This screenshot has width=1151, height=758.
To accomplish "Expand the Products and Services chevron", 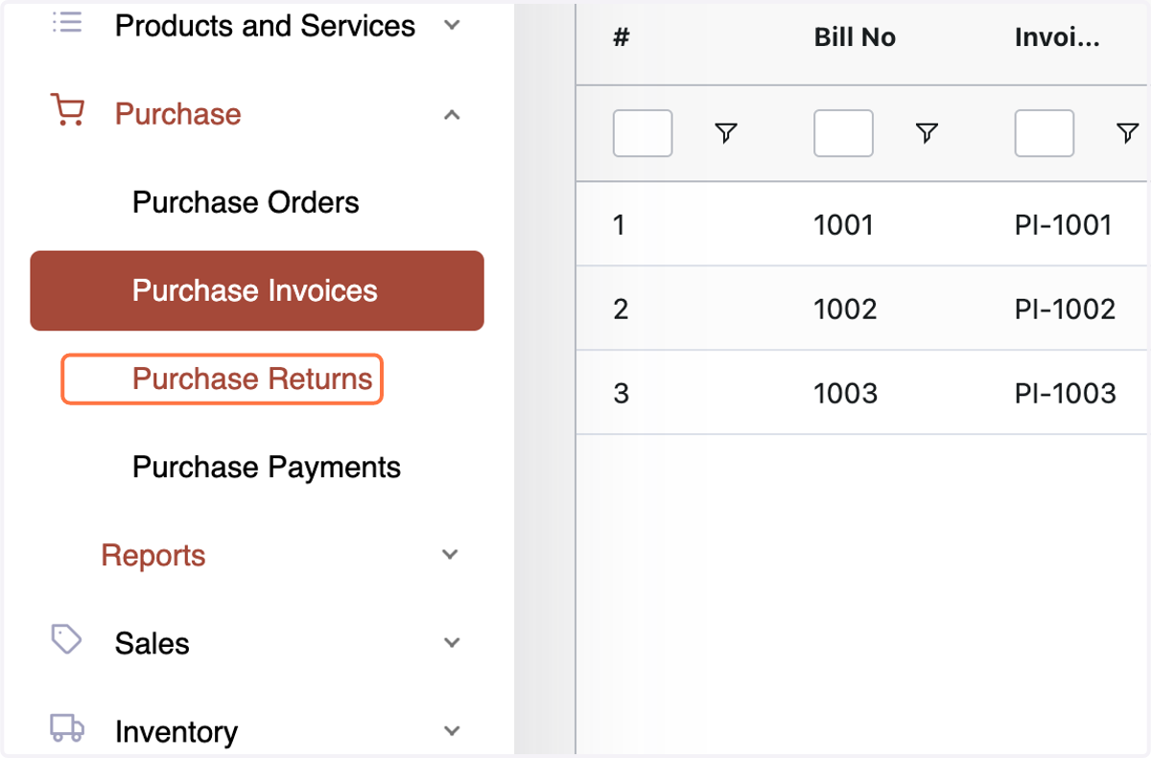I will (x=452, y=25).
